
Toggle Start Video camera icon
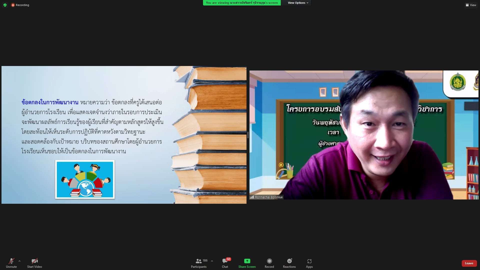pyautogui.click(x=34, y=261)
